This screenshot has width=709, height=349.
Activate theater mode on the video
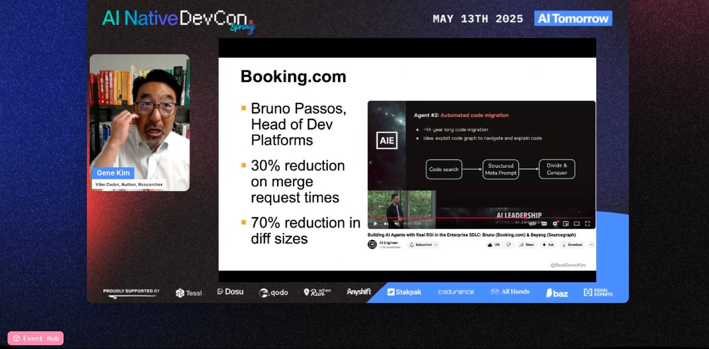click(x=577, y=224)
